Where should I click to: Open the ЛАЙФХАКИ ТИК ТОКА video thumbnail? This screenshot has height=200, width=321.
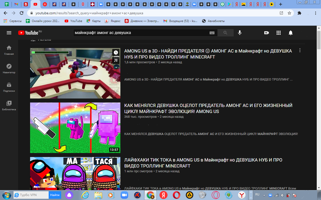pyautogui.click(x=75, y=173)
